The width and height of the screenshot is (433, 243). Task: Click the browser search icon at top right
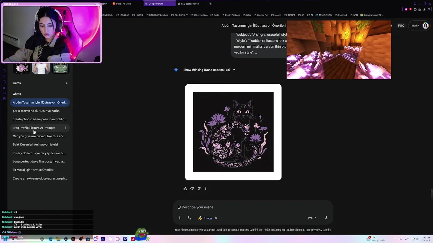(415, 4)
